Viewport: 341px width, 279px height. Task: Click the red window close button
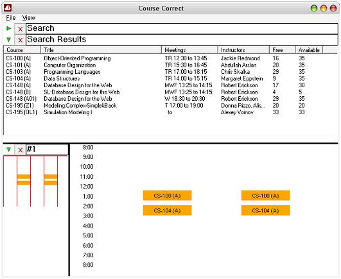point(333,8)
